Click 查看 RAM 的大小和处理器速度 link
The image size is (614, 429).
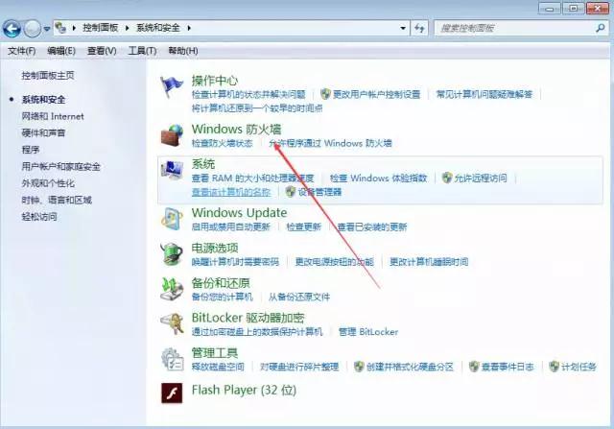click(252, 179)
